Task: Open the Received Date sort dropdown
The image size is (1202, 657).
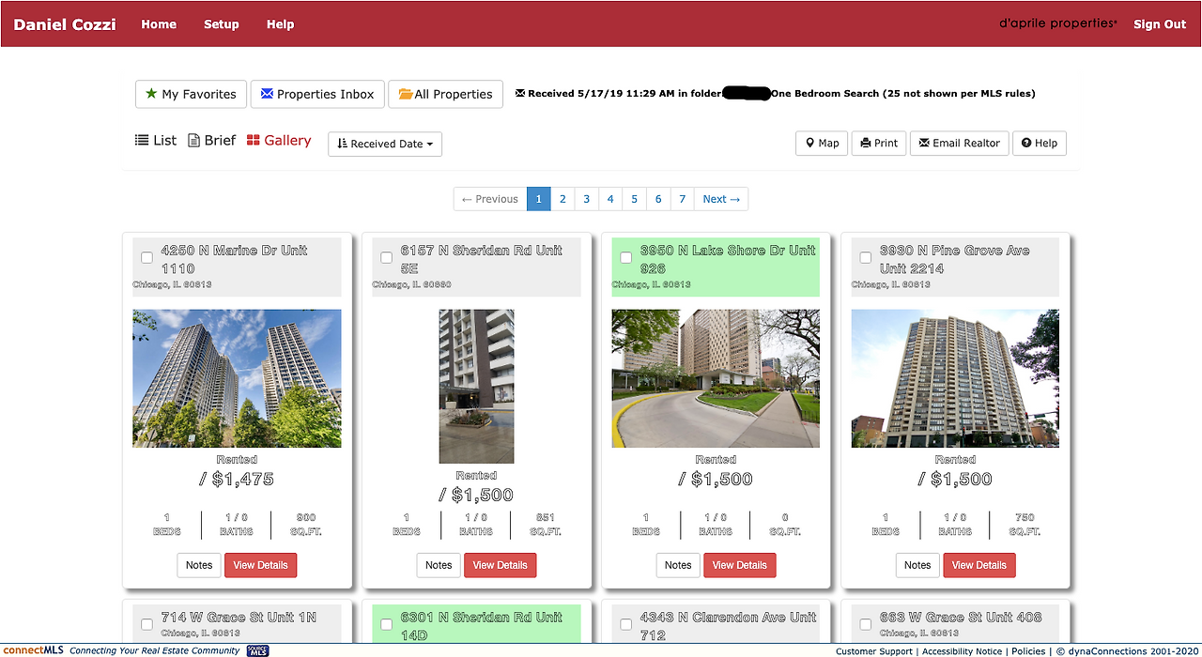Action: click(x=385, y=144)
